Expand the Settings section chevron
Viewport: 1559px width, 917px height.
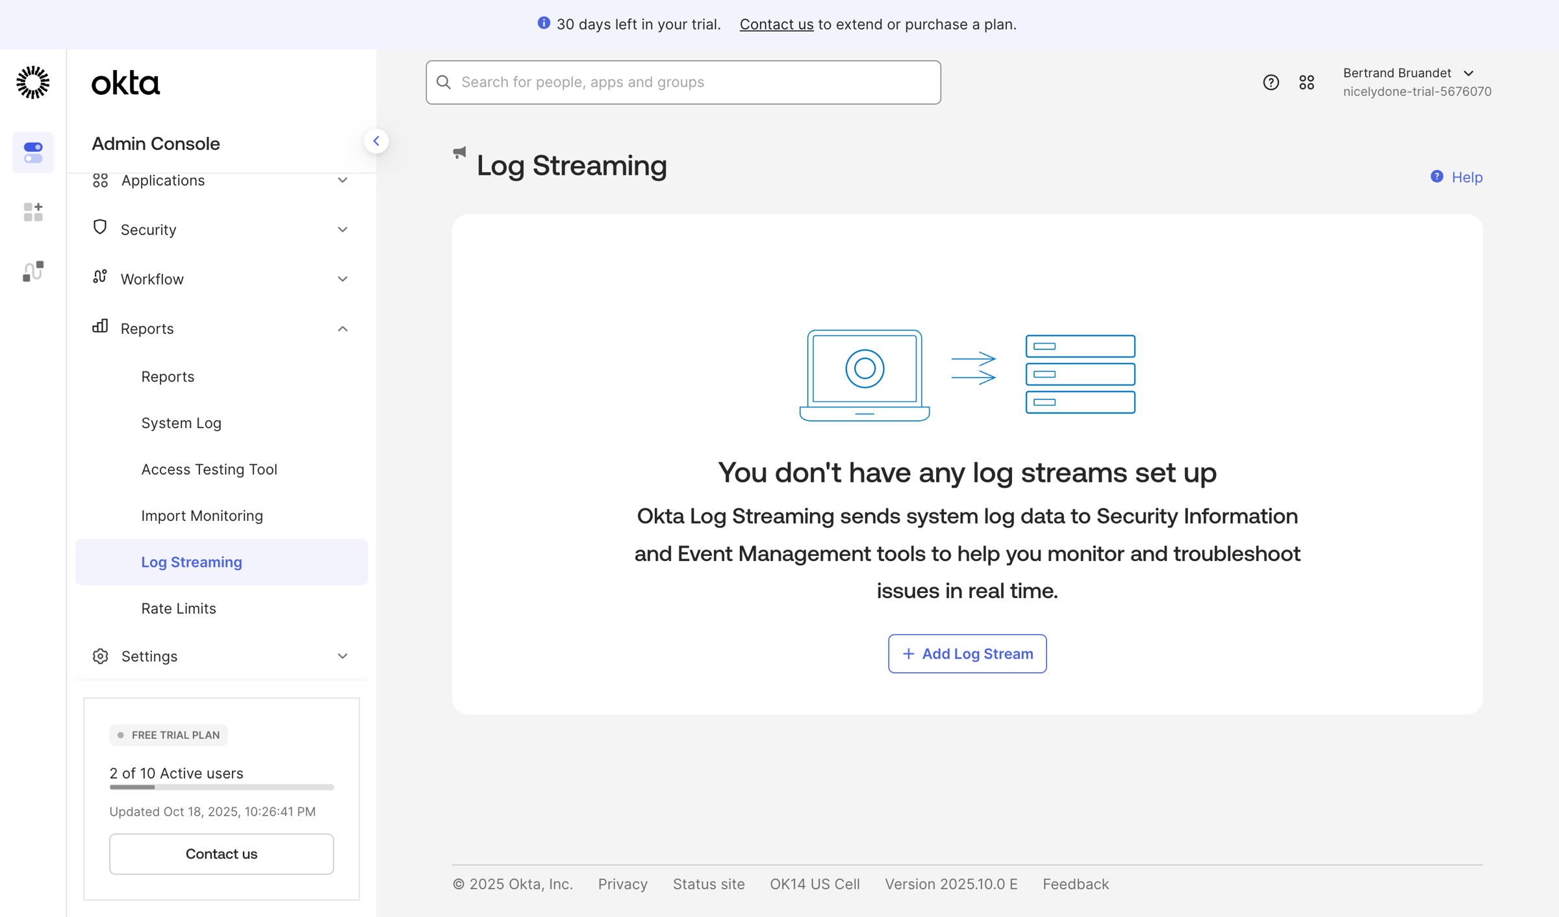[x=342, y=656]
